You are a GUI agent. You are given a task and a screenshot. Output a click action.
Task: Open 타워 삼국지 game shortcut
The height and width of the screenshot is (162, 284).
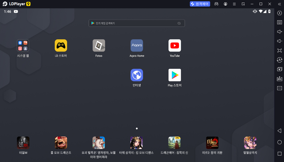(x=136, y=143)
